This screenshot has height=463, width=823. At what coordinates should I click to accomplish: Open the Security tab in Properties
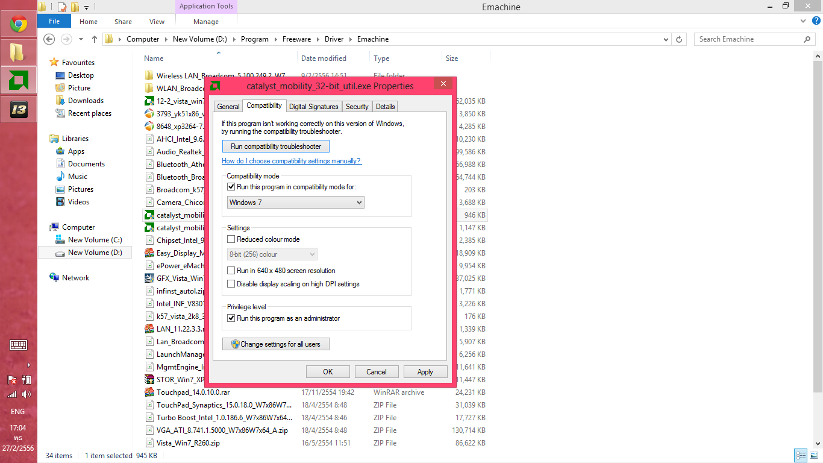point(357,107)
